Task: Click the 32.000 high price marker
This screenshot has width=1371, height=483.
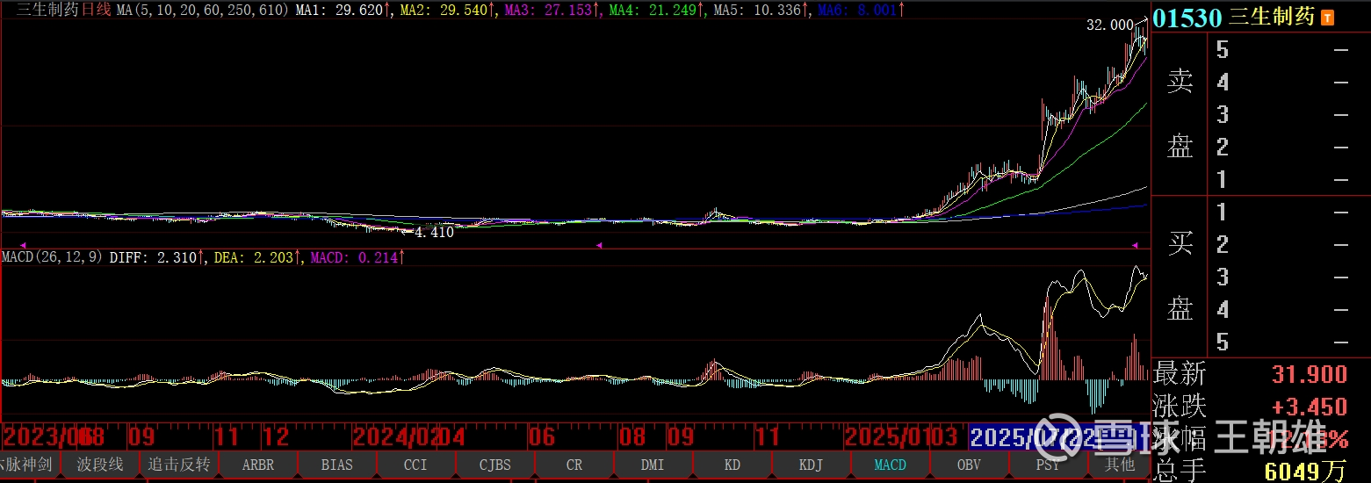Action: (x=1110, y=25)
